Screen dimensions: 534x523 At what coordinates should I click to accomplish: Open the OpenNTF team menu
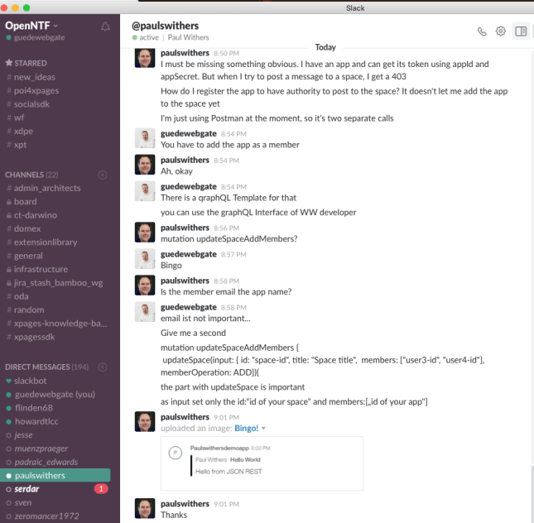[x=31, y=26]
